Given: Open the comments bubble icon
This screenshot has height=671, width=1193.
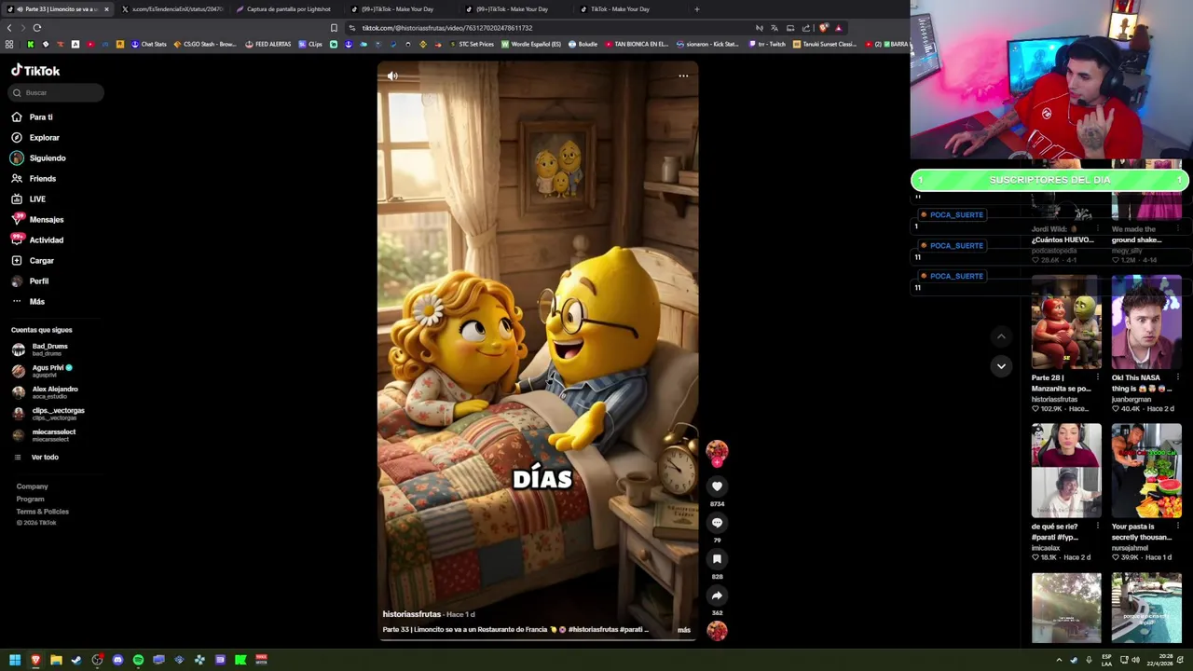Looking at the screenshot, I should pyautogui.click(x=717, y=523).
